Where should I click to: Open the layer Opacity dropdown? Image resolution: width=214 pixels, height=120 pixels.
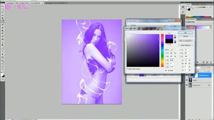click(212, 68)
